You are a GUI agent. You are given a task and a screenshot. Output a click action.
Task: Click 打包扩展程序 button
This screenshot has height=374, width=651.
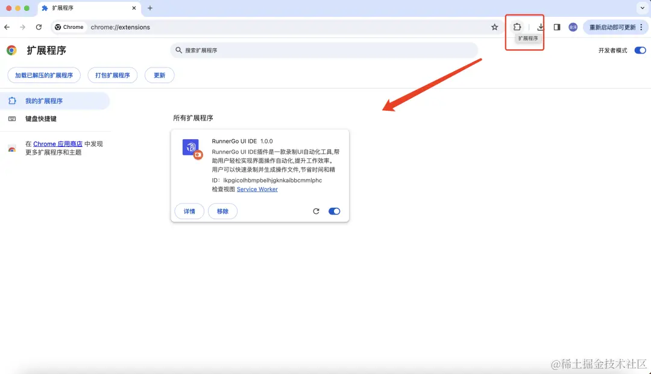coord(113,75)
